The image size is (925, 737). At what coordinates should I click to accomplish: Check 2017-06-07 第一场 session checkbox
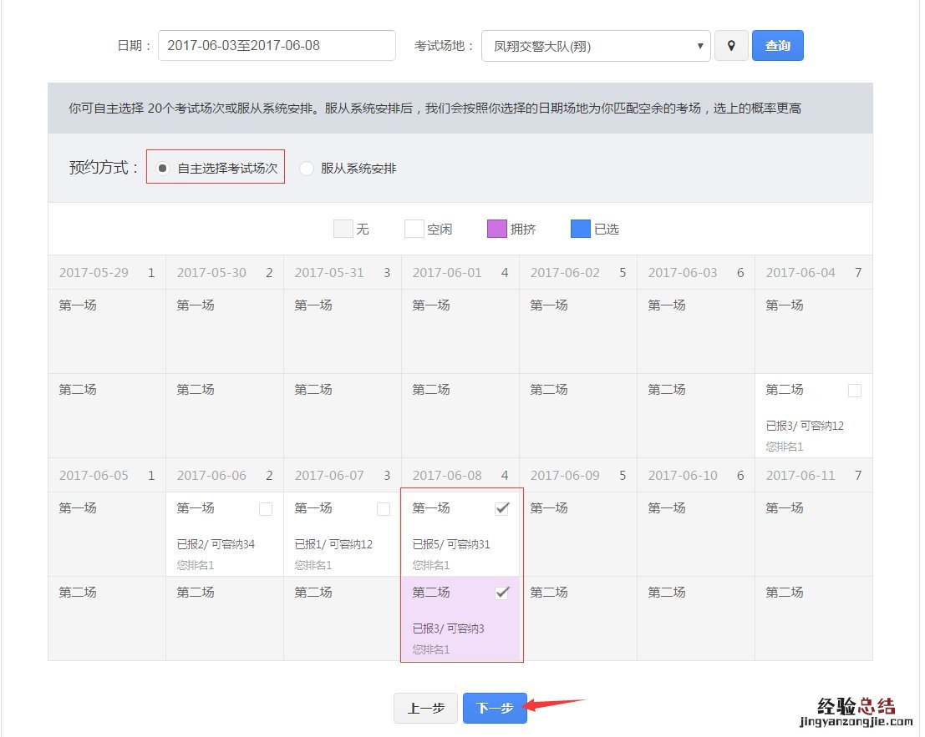[384, 509]
